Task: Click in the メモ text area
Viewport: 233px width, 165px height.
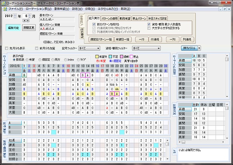Action: pos(203,154)
